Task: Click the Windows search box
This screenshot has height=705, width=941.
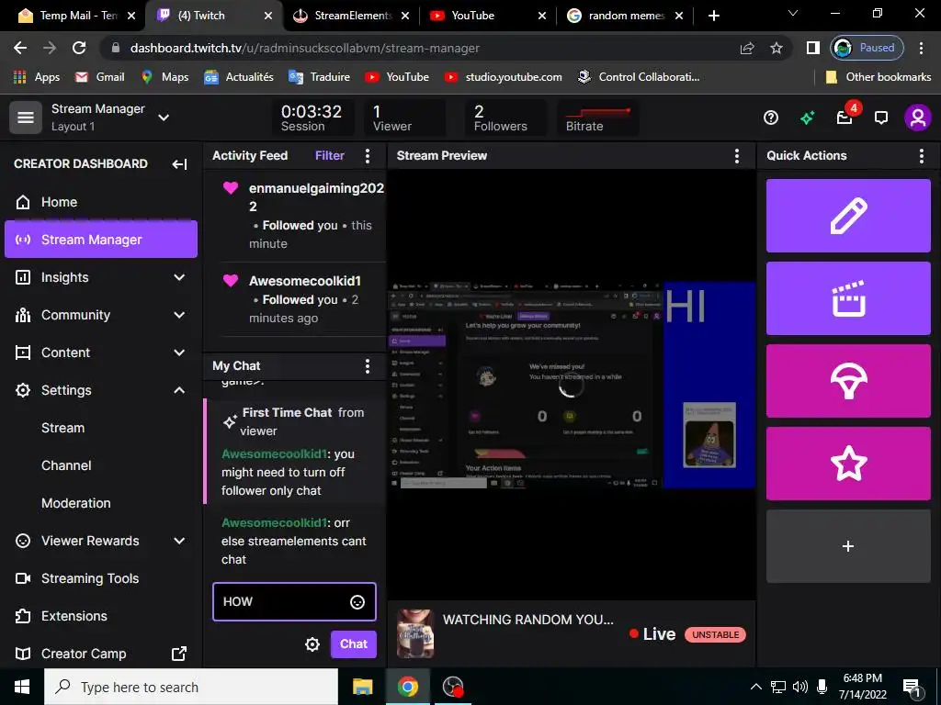Action: 191,687
